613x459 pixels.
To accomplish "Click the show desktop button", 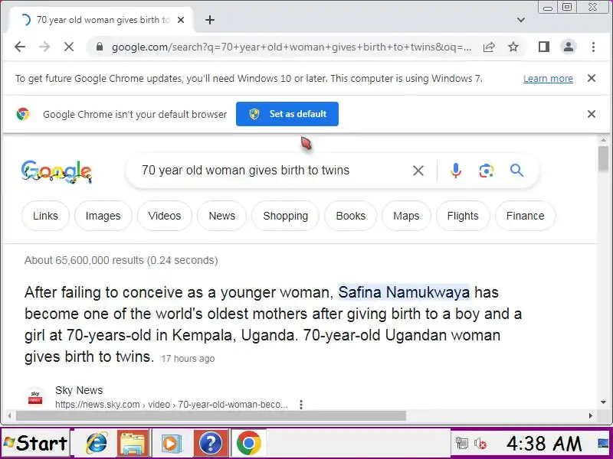I will click(604, 444).
